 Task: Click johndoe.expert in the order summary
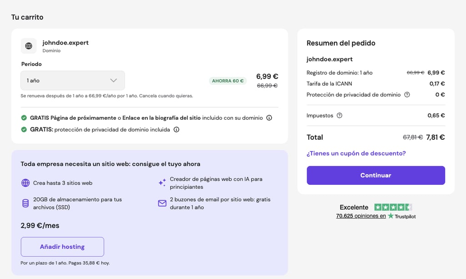click(x=329, y=59)
